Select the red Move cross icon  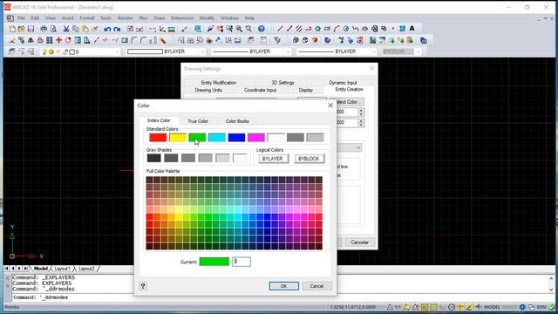tap(58, 40)
